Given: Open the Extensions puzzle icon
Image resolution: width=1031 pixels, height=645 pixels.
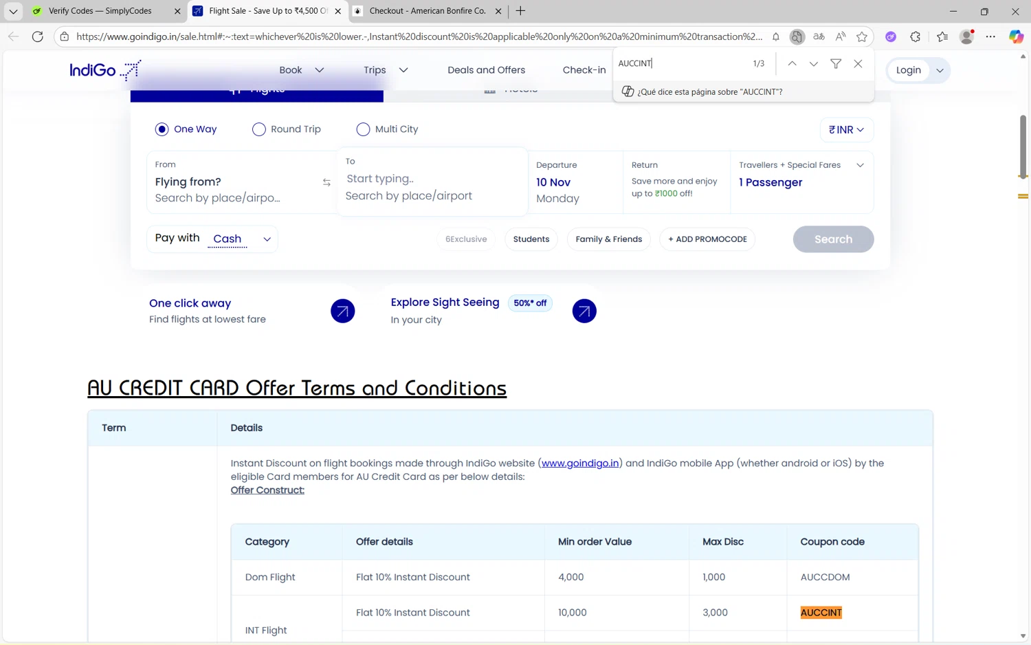Looking at the screenshot, I should (916, 36).
